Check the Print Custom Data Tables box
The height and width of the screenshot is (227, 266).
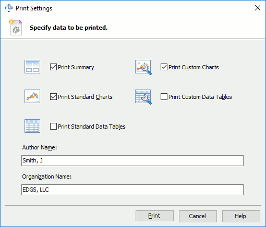164,97
